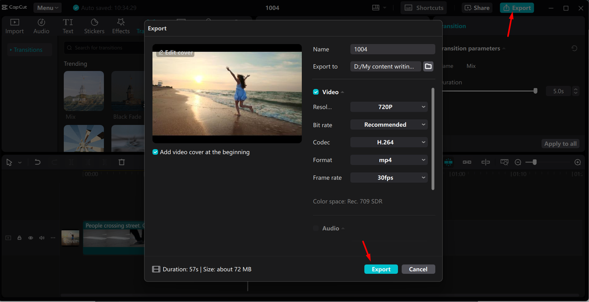The height and width of the screenshot is (302, 589).
Task: Click the top-bar Export button
Action: pos(517,8)
